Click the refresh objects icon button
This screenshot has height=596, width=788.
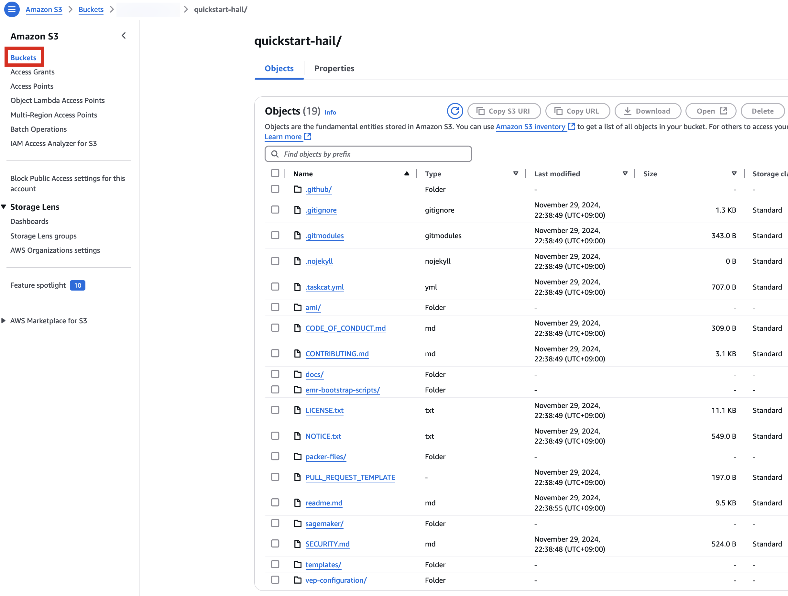click(x=454, y=111)
